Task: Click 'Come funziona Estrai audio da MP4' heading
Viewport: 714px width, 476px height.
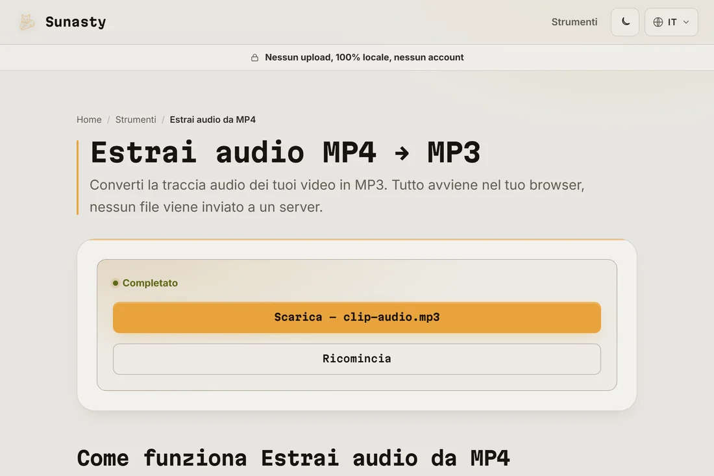Action: coord(293,458)
